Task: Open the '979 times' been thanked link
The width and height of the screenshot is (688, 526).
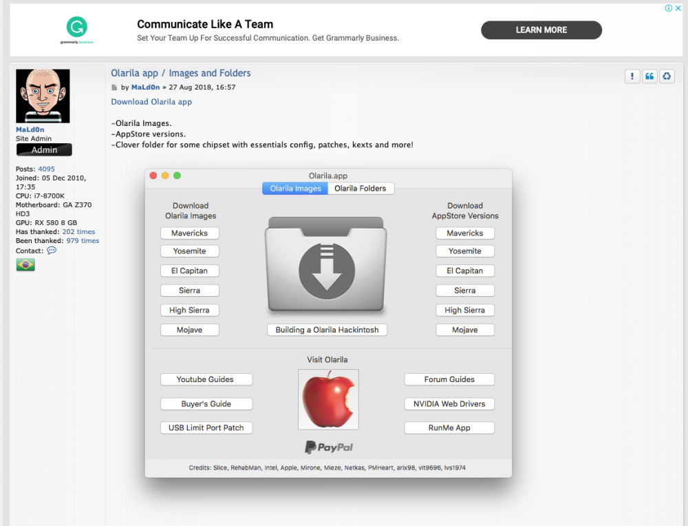Action: click(x=83, y=240)
